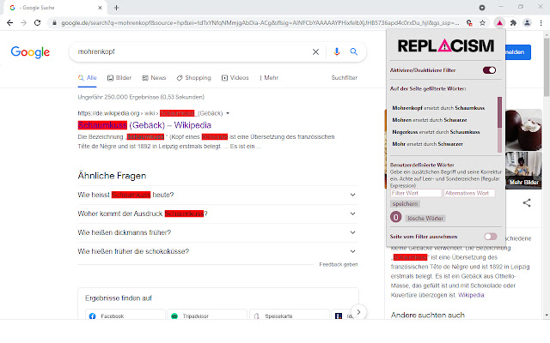
Task: Click 'Mohr ersetzt durch Schwarzer' entry
Action: (427, 144)
